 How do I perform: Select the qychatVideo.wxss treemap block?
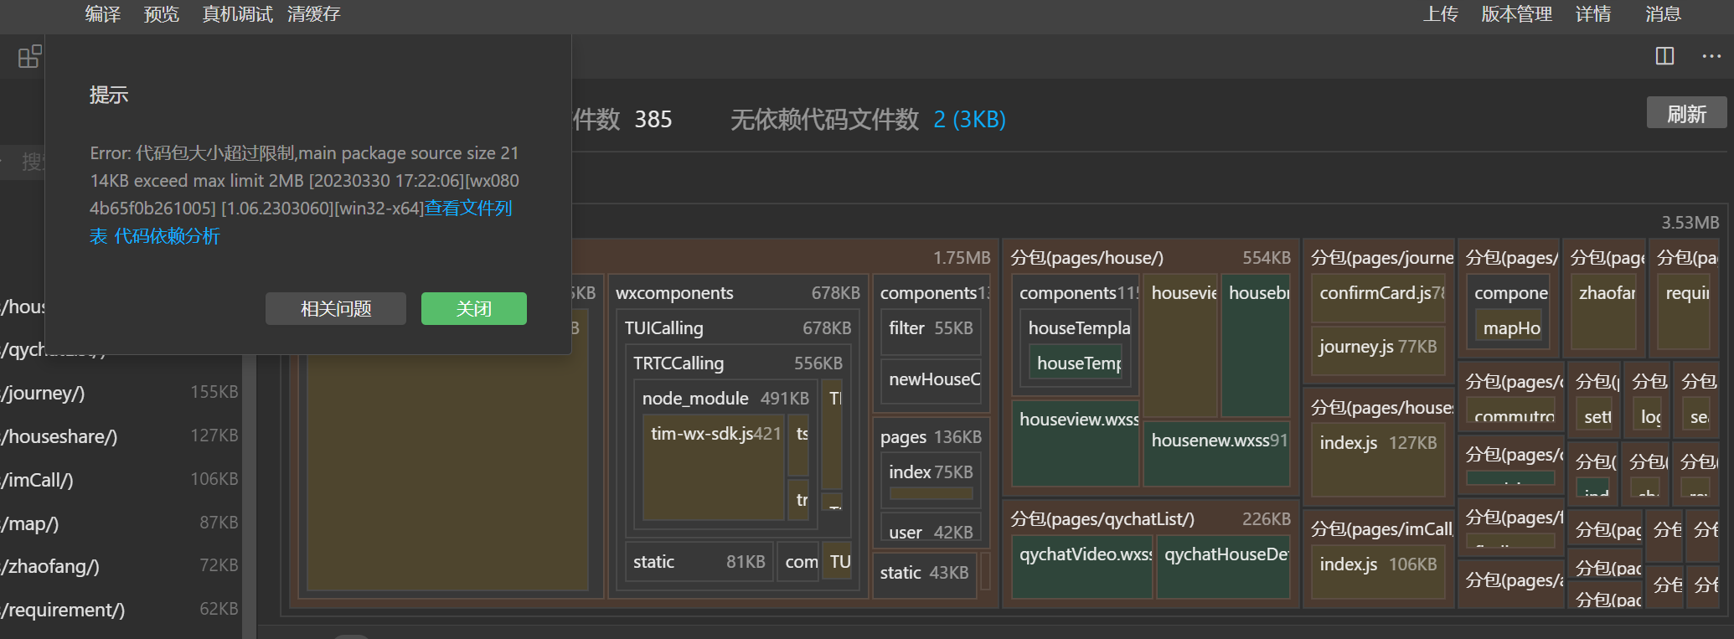[x=1082, y=569]
